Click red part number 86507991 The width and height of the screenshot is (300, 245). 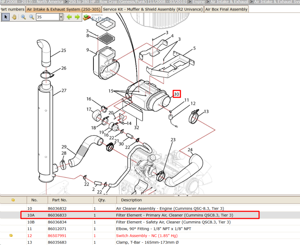(57, 236)
